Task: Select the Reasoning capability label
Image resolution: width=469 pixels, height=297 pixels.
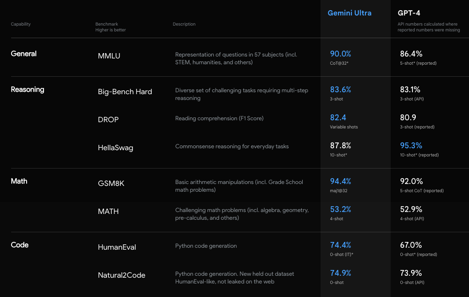Action: click(x=28, y=89)
